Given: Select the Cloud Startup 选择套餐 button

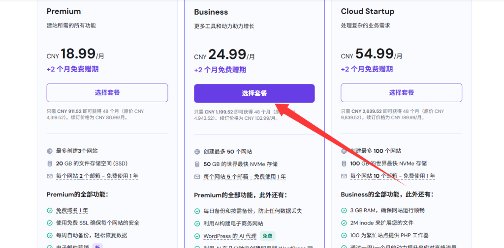Looking at the screenshot, I should click(x=401, y=93).
